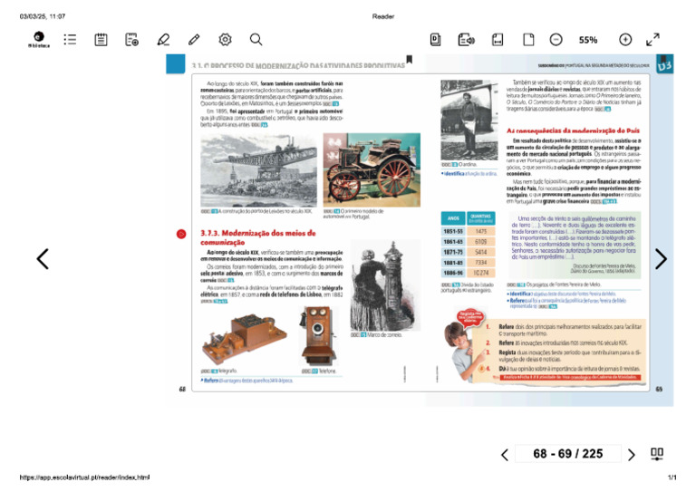Go to previous page with large left arrow
Screen dimensions: 696x492
click(43, 259)
